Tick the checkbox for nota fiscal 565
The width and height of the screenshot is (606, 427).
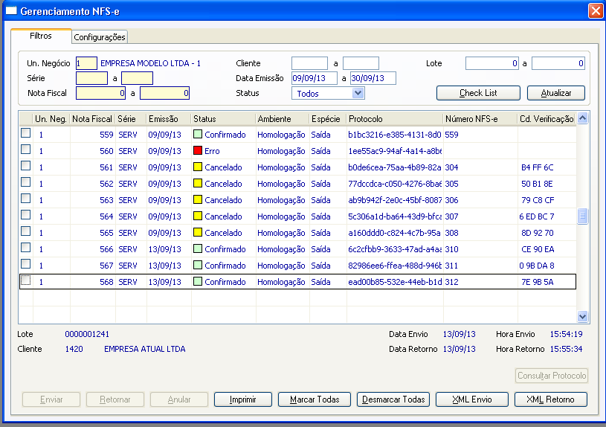pyautogui.click(x=26, y=231)
